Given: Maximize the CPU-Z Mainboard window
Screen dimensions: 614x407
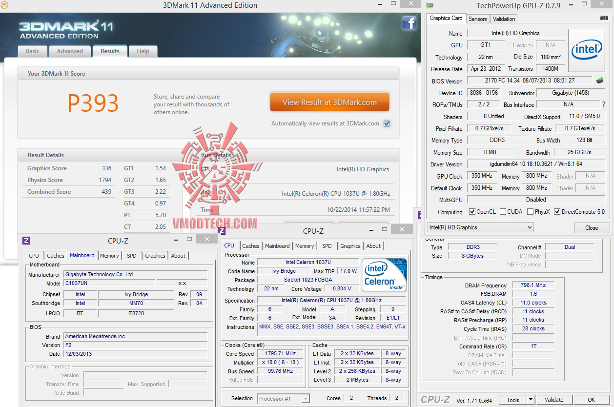Looking at the screenshot, I should [x=189, y=239].
